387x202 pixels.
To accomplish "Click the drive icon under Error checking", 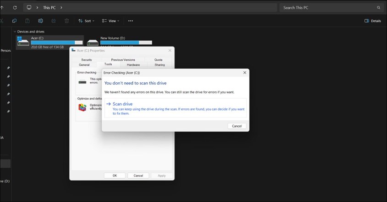I will [82, 82].
